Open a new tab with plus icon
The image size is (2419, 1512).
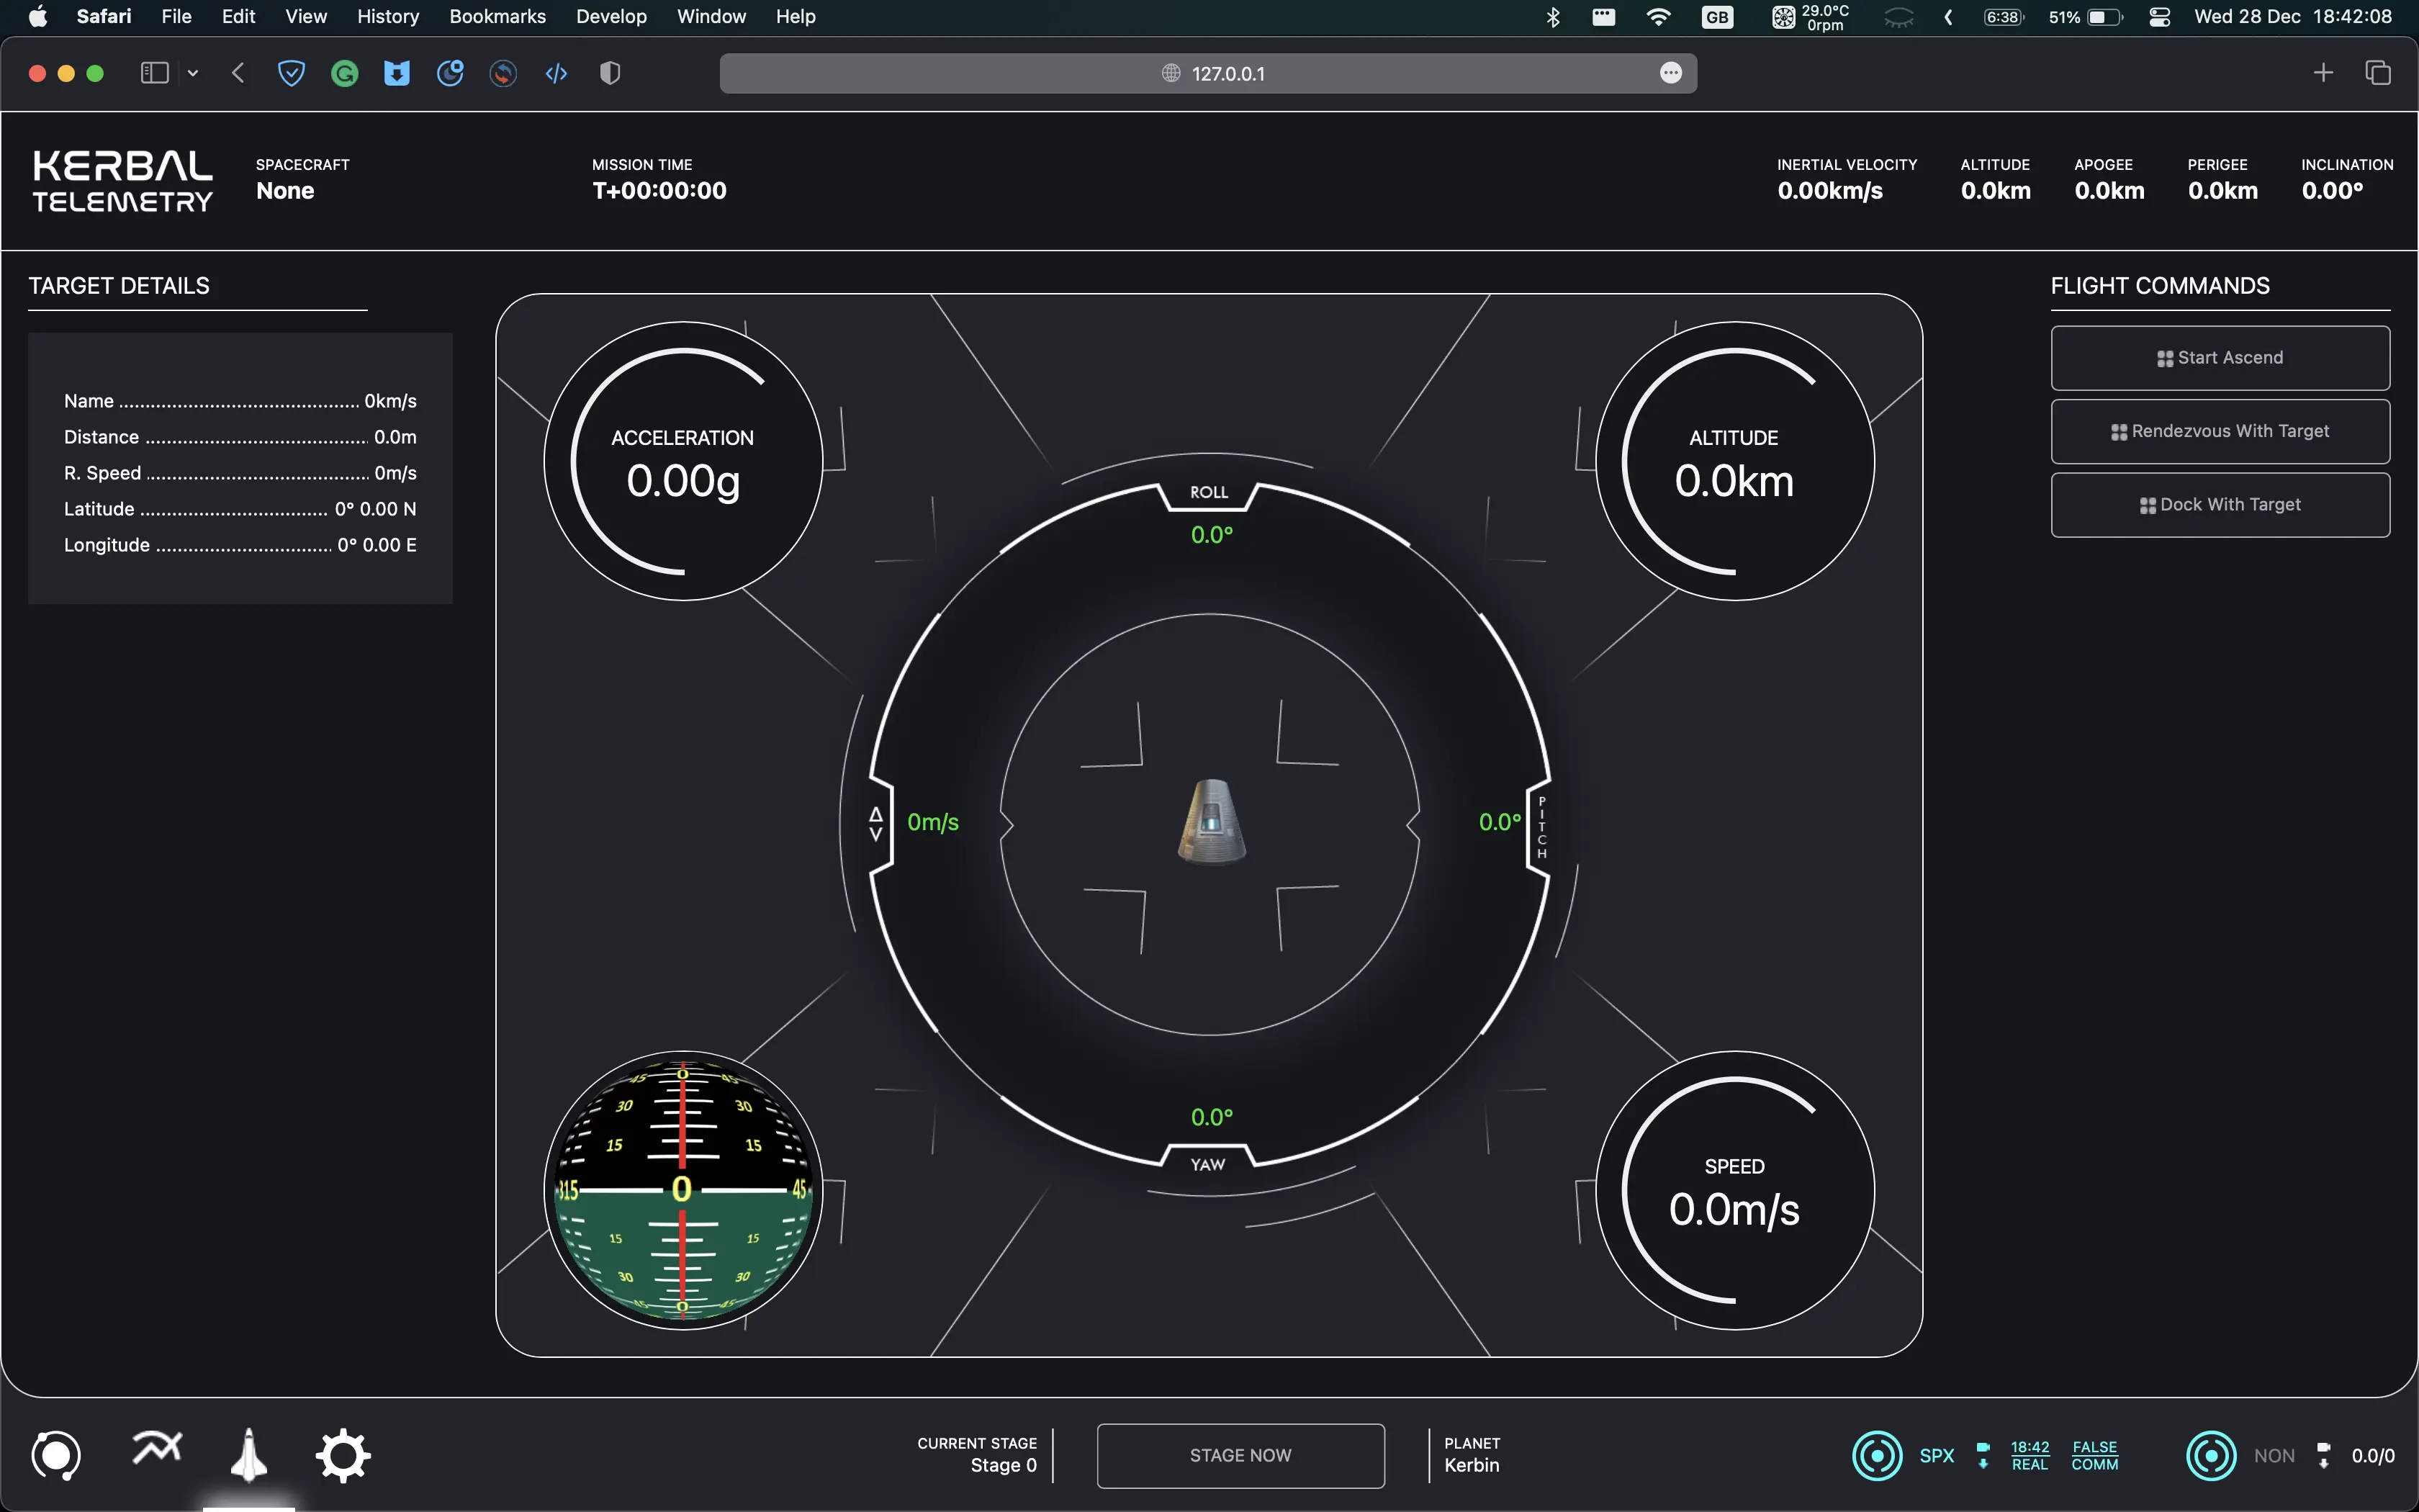2323,73
